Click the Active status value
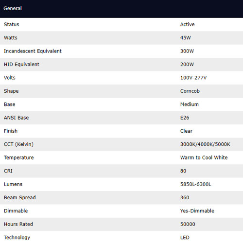 [188, 24]
